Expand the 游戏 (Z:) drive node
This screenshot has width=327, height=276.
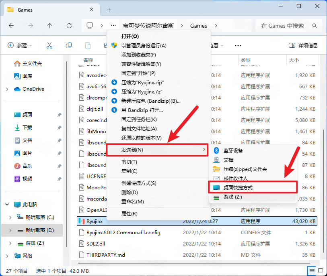click(x=10, y=243)
